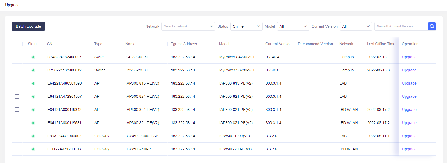
Task: Click last offline time 2022-08-10
Action: [380, 70]
